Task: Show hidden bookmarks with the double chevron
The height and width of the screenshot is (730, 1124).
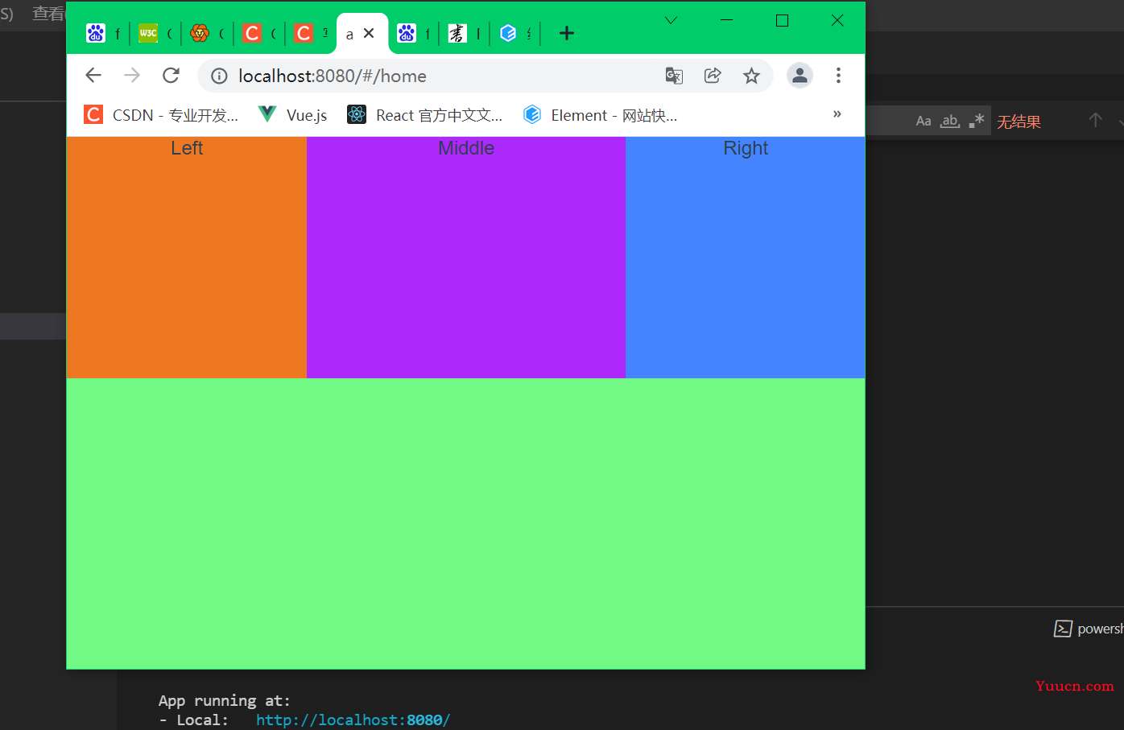Action: click(837, 114)
